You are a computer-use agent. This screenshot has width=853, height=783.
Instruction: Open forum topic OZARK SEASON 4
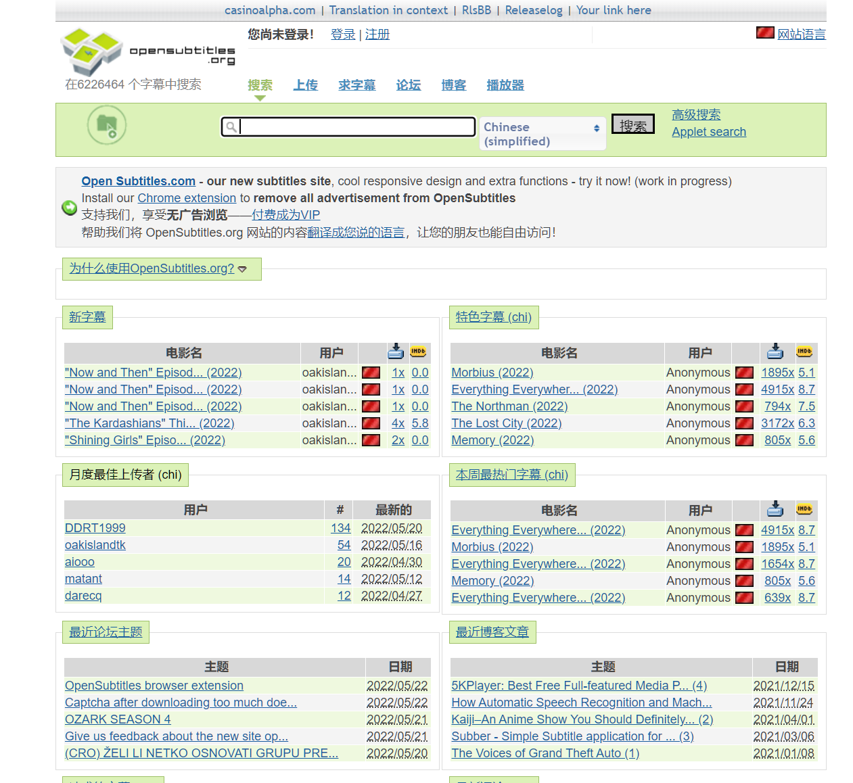[x=118, y=719]
